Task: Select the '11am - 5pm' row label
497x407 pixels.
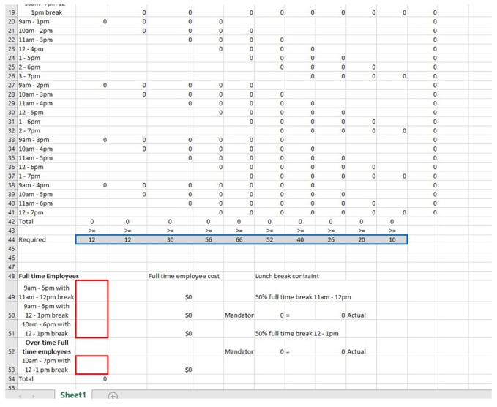Action: pyautogui.click(x=35, y=158)
